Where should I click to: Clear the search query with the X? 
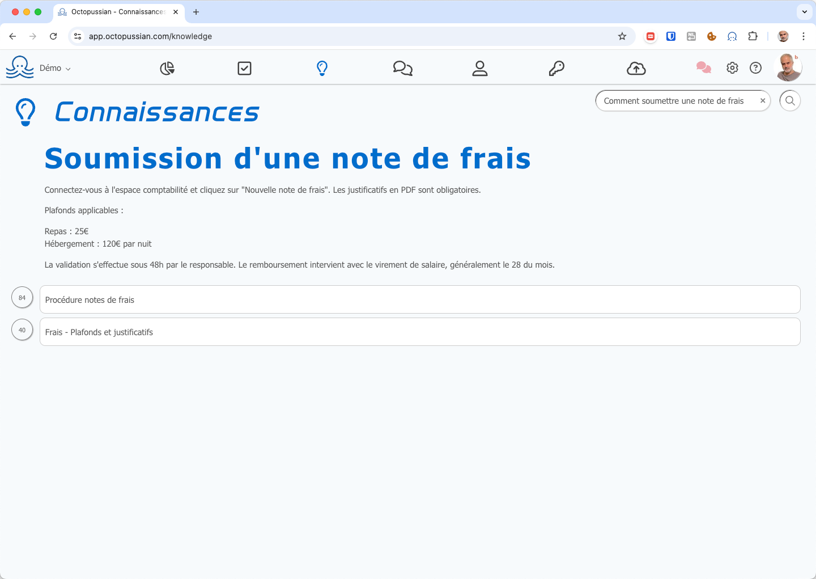(x=763, y=100)
